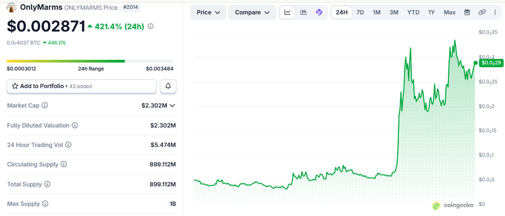Click the Circulating Supply 899.112M value
The image size is (505, 216).
point(163,165)
